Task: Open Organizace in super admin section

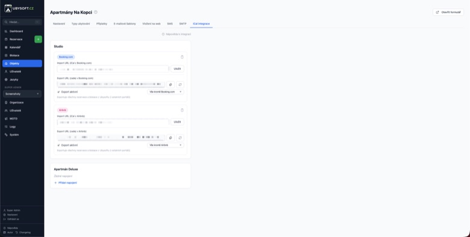Action: click(x=22, y=102)
